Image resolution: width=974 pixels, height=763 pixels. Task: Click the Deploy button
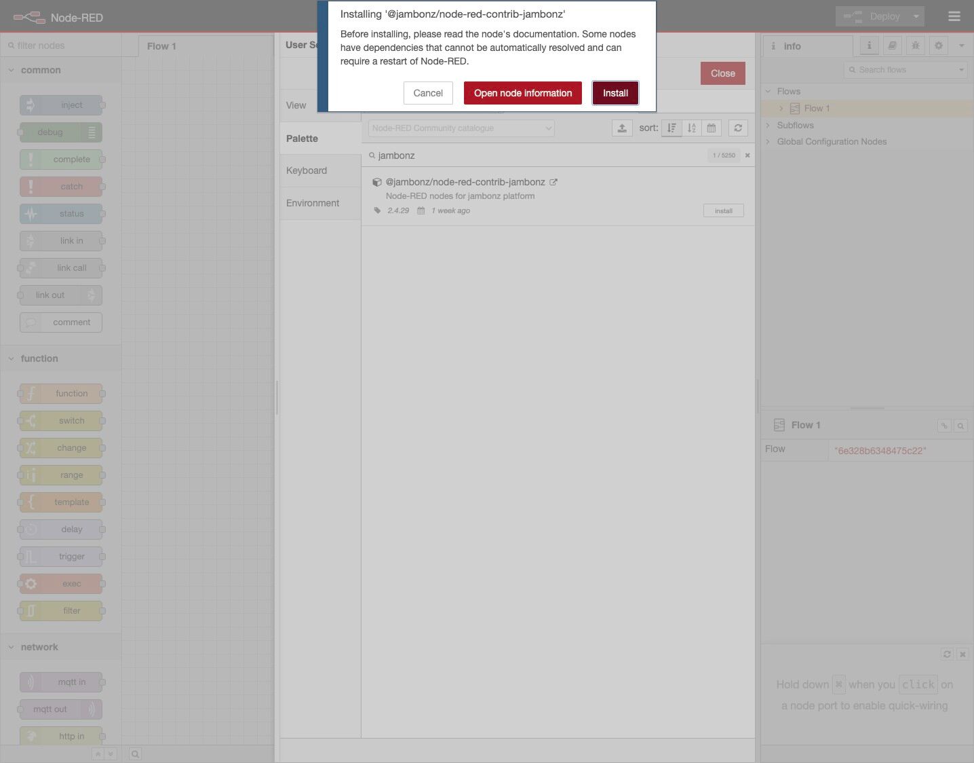tap(872, 16)
